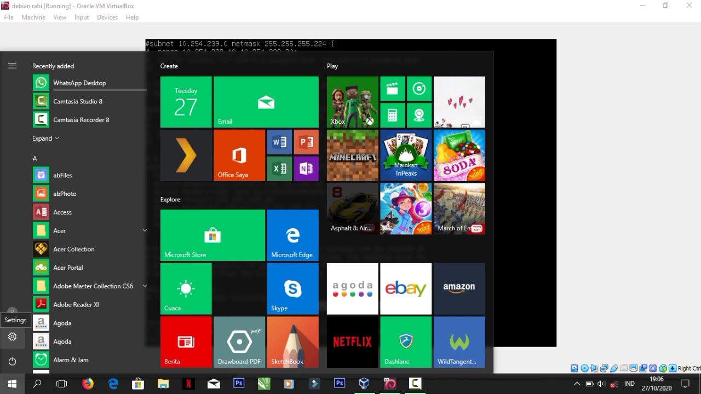The height and width of the screenshot is (394, 701).
Task: Open the small Movies & TV tile
Action: [x=392, y=89]
